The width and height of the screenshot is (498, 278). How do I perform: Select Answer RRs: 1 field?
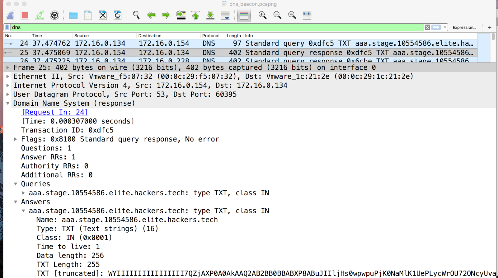(x=48, y=157)
